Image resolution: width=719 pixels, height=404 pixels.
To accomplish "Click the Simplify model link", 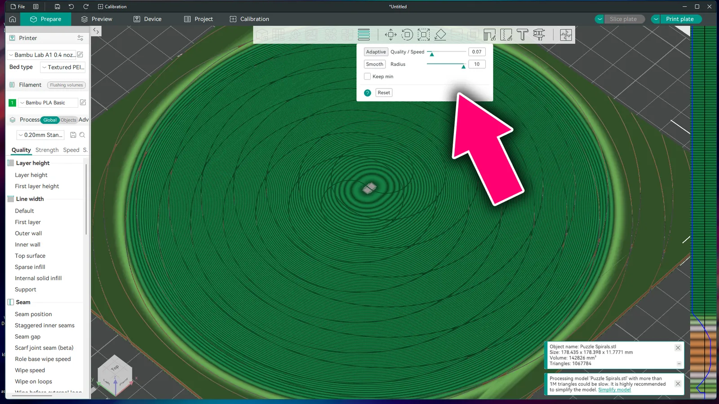I will pyautogui.click(x=614, y=390).
